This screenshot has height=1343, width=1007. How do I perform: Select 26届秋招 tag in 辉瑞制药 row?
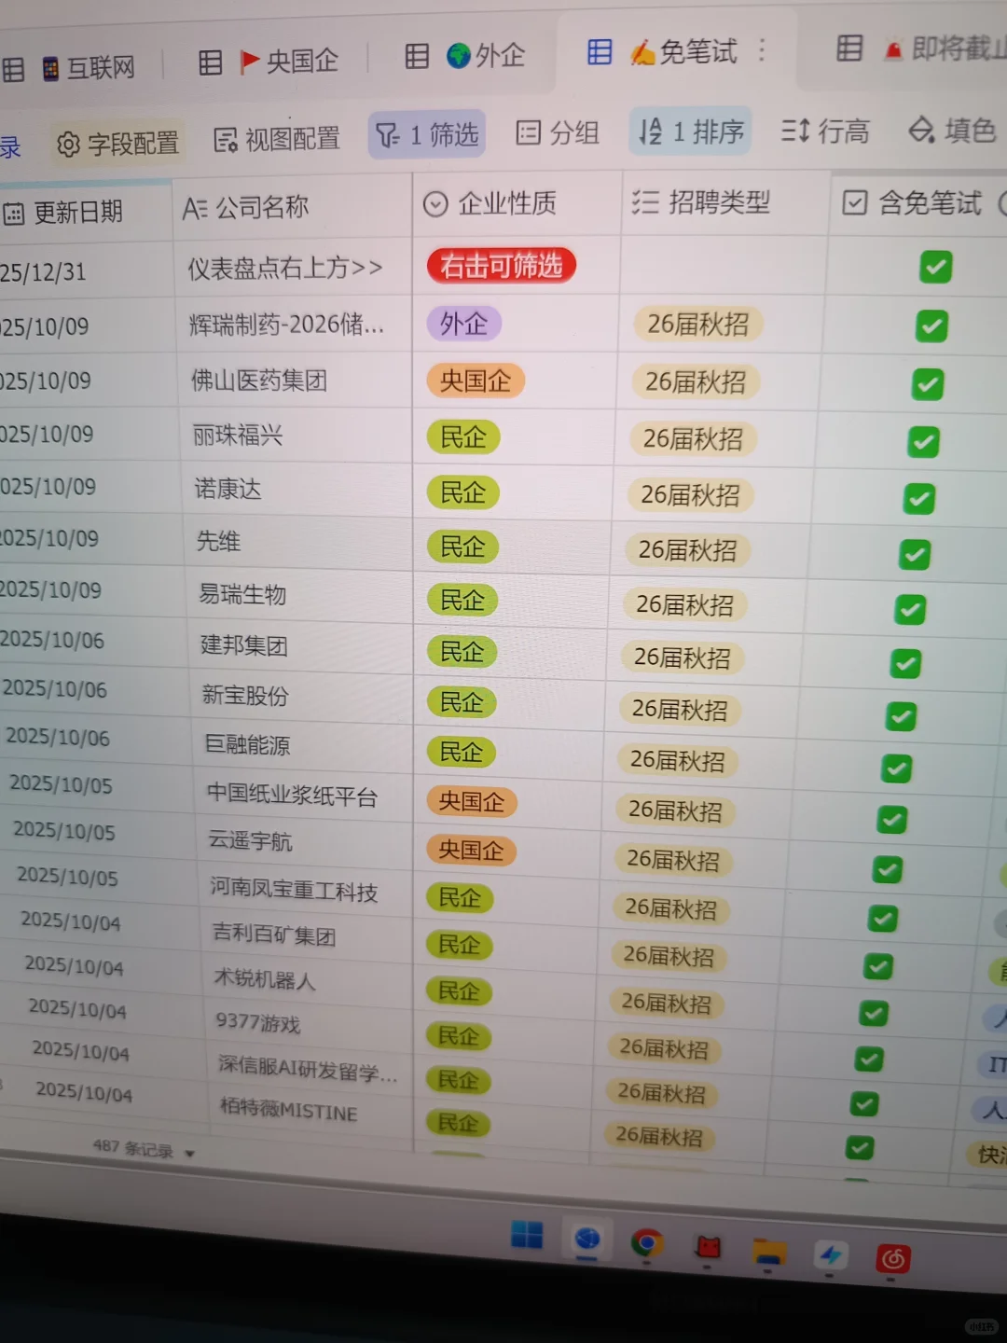698,324
